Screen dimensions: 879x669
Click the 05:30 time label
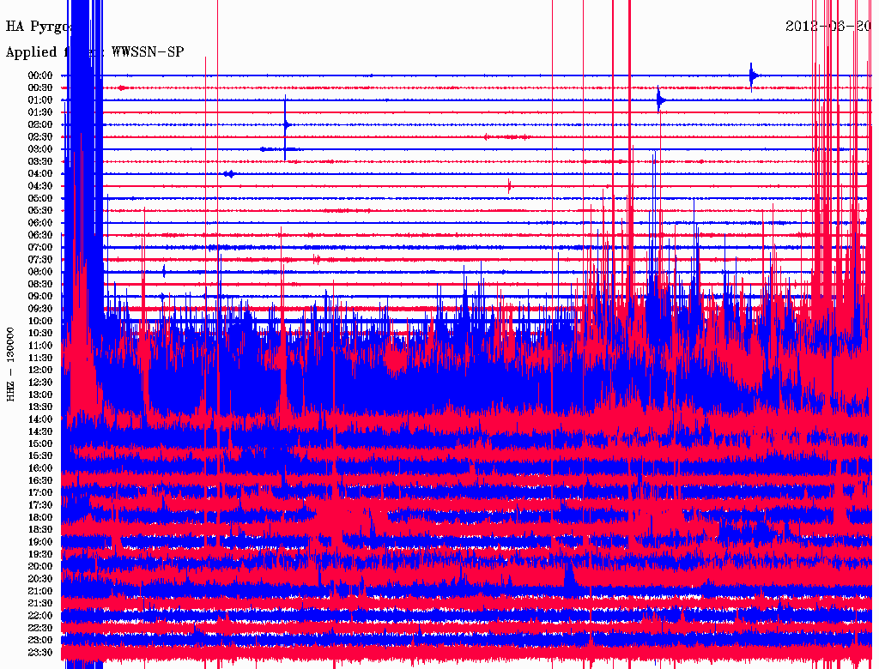pos(40,211)
